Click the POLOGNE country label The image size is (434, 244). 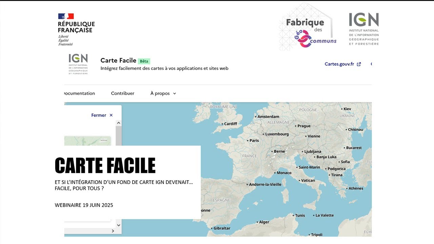(x=308, y=110)
